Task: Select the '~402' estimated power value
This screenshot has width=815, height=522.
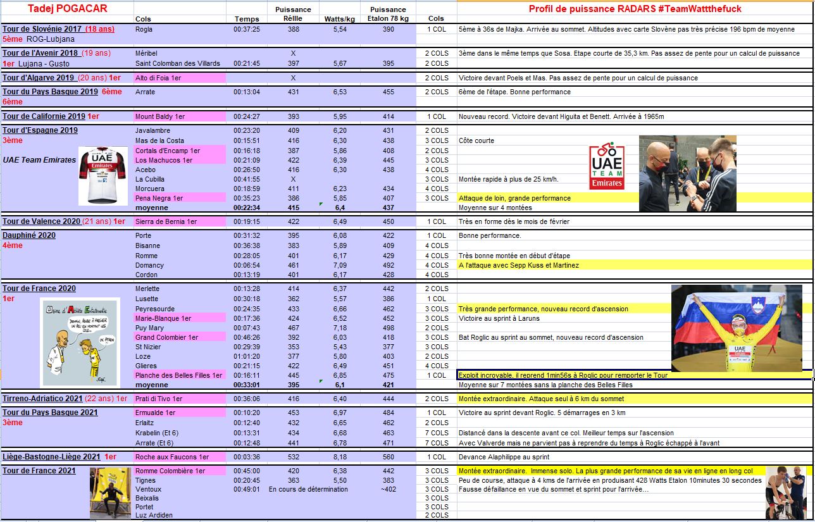Action: tap(388, 489)
